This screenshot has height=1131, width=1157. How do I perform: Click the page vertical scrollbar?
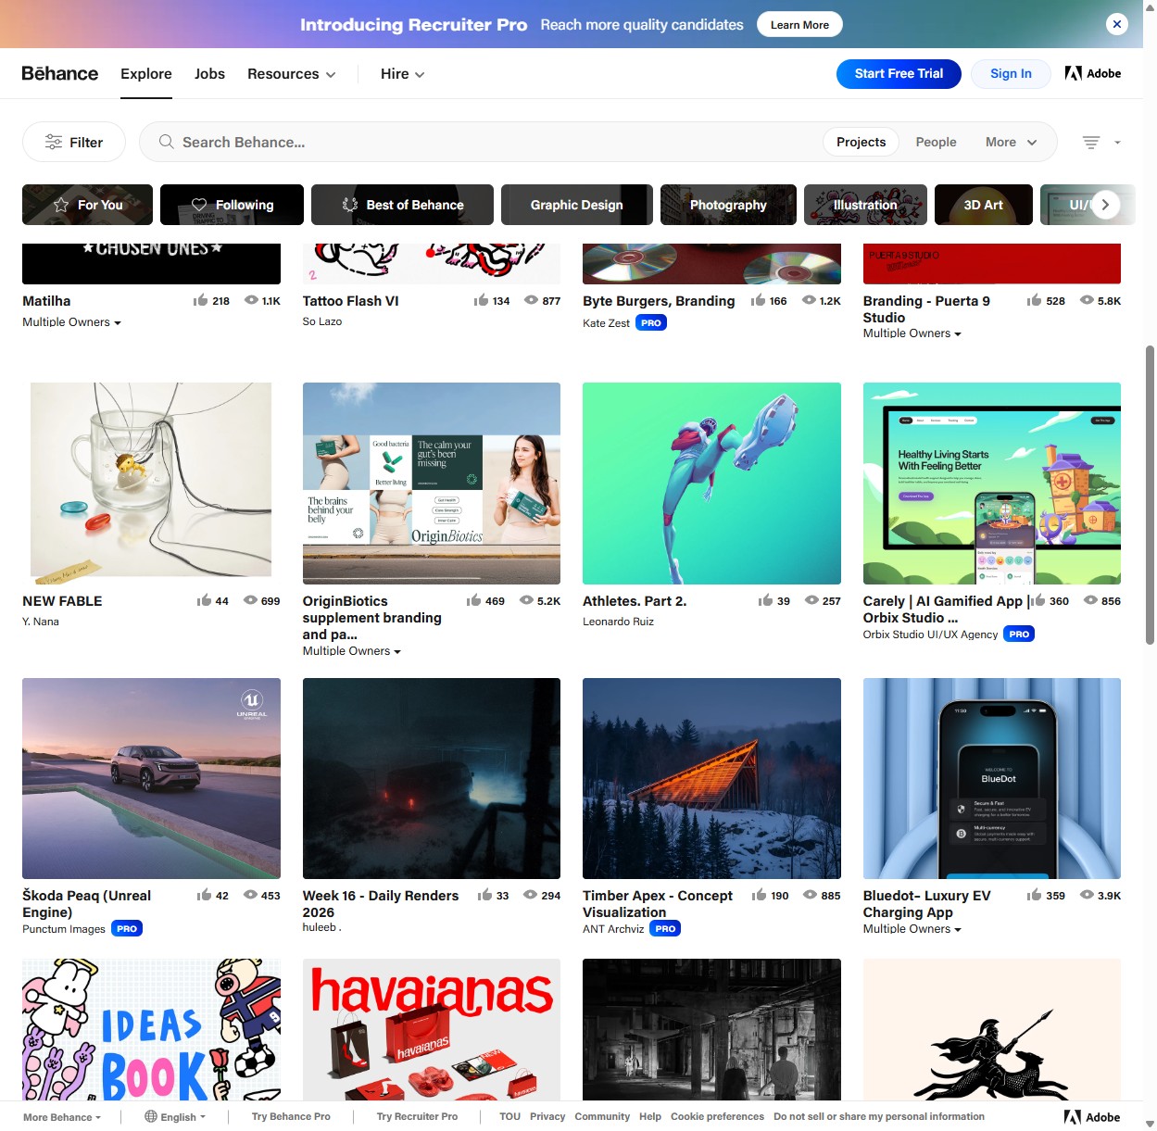pyautogui.click(x=1150, y=496)
